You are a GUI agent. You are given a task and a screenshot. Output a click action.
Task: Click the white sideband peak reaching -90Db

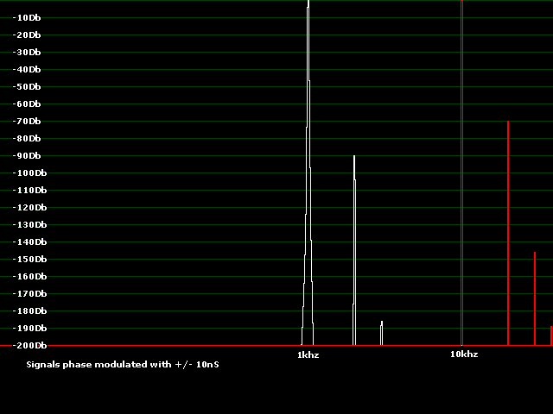pyautogui.click(x=354, y=250)
